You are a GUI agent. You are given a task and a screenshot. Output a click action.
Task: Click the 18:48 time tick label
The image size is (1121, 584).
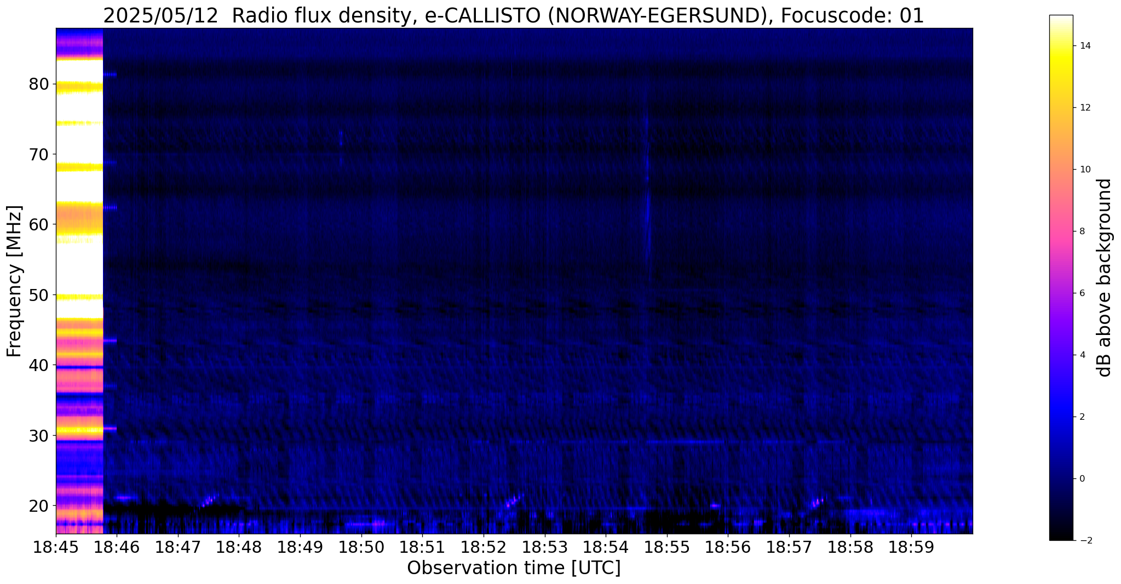tap(239, 547)
